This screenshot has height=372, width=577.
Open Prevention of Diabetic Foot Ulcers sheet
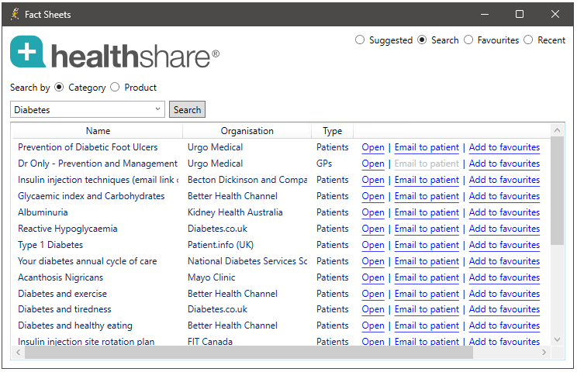click(x=373, y=147)
